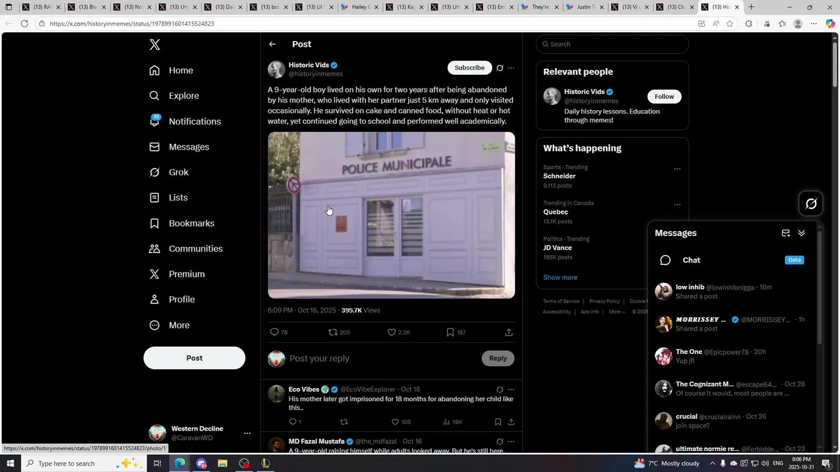Click the Home icon in sidebar

[154, 70]
